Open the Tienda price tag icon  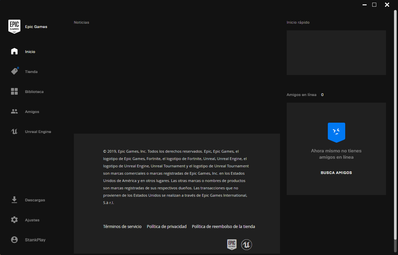[x=14, y=71]
